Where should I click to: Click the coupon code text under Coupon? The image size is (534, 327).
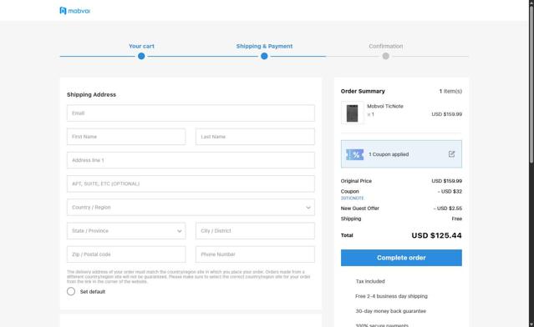[352, 199]
